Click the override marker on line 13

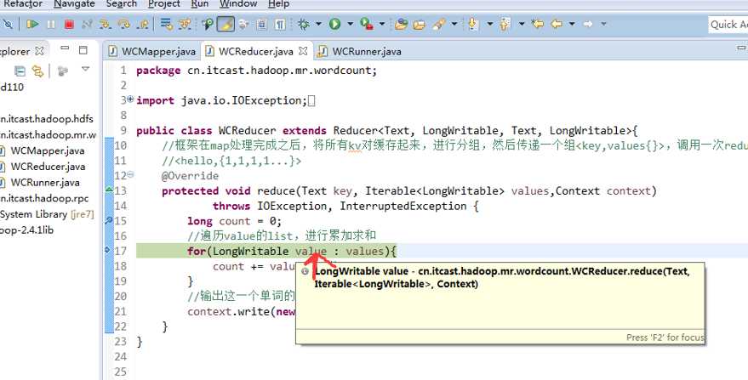coord(109,190)
